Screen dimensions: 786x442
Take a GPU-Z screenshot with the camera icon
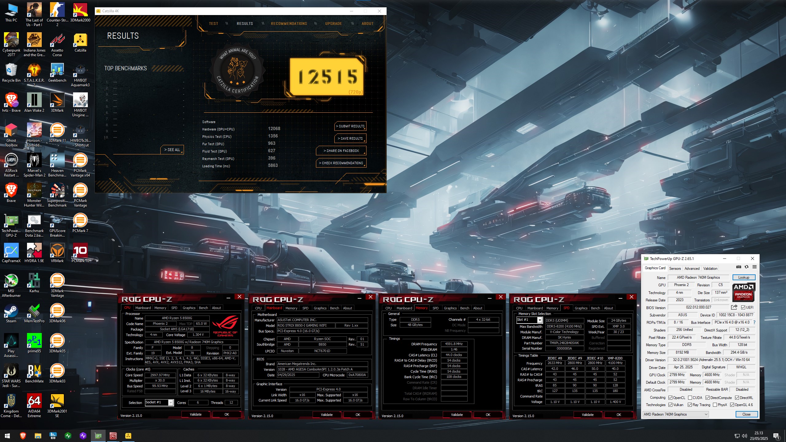tap(738, 267)
